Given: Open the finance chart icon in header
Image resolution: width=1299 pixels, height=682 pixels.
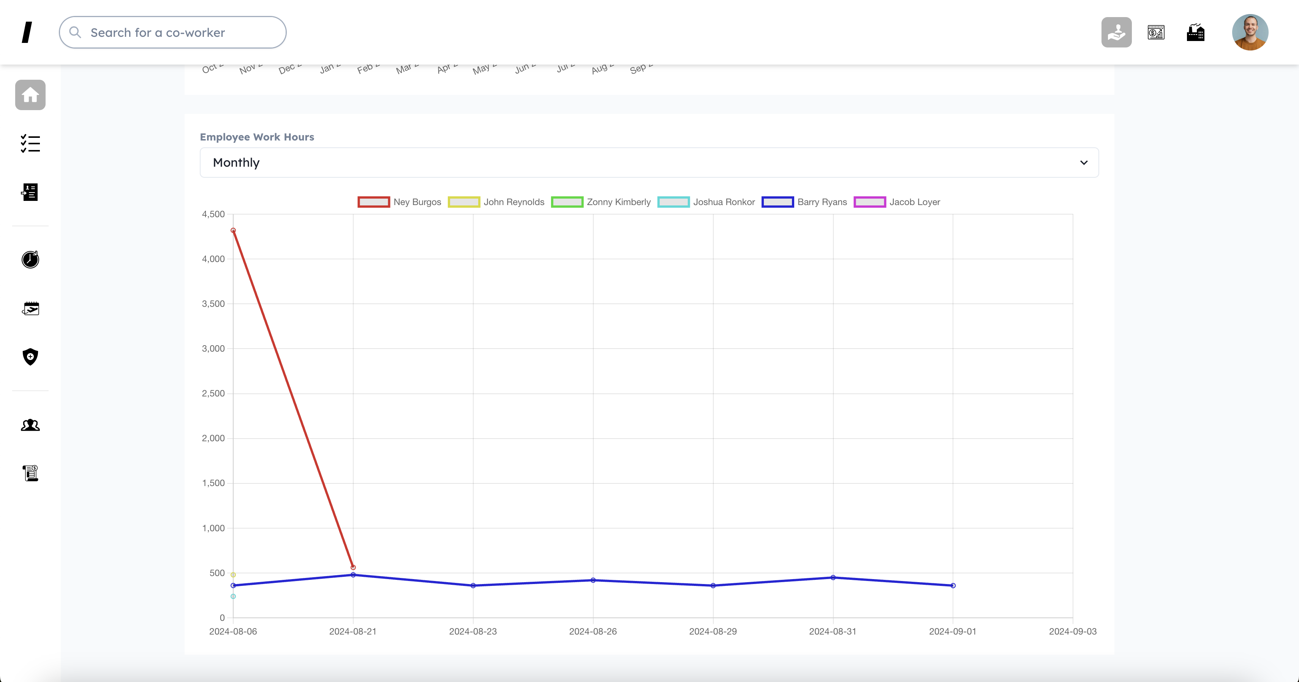Looking at the screenshot, I should click(1156, 32).
